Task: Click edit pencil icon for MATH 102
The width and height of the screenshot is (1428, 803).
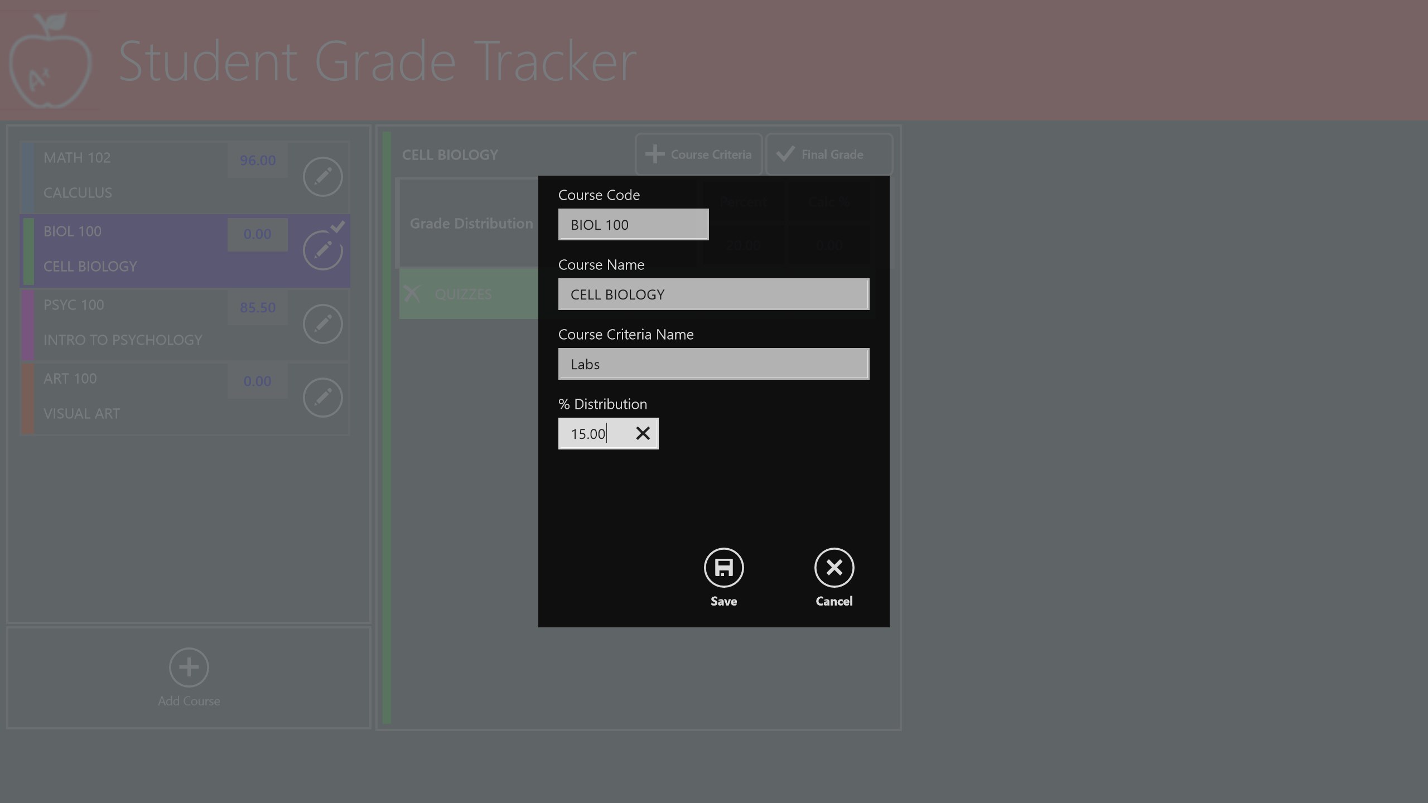Action: point(322,177)
